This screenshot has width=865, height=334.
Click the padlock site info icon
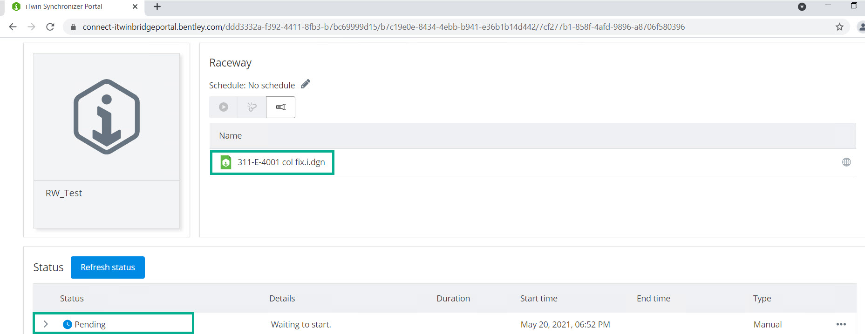click(73, 27)
